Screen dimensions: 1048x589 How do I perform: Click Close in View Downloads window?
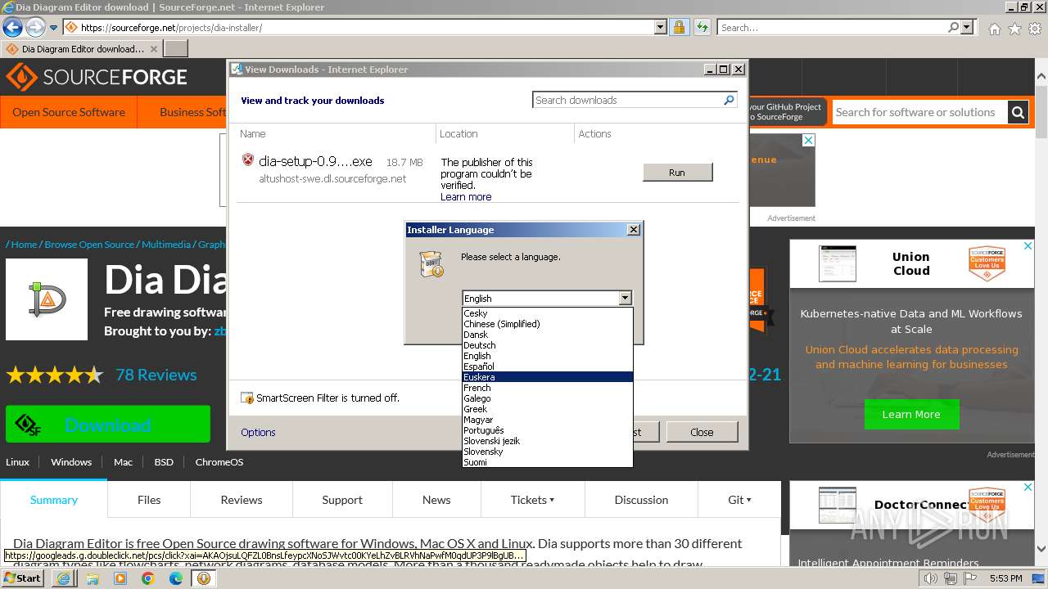702,432
